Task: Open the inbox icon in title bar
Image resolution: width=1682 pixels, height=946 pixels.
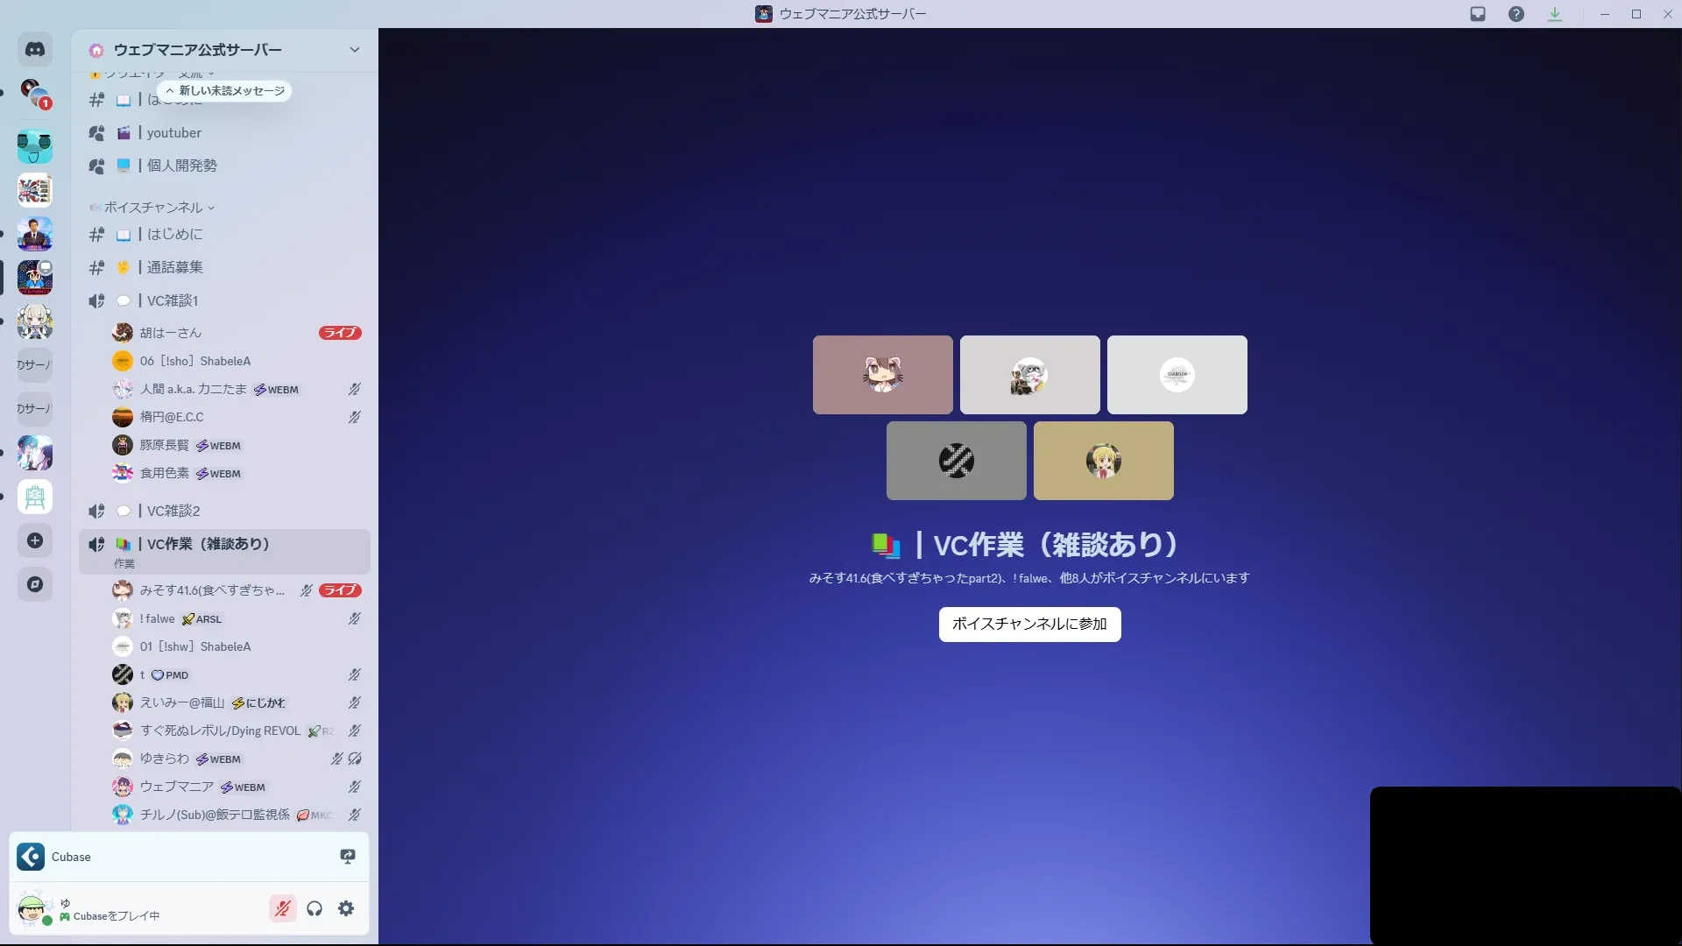Action: [x=1478, y=14]
